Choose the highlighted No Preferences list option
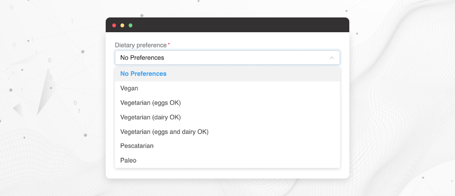This screenshot has width=455, height=196. click(143, 74)
